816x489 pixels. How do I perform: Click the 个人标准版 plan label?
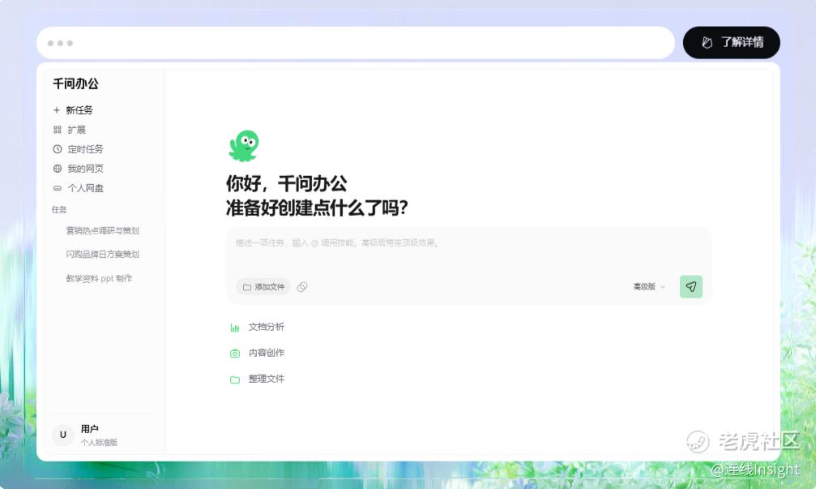[x=99, y=442]
